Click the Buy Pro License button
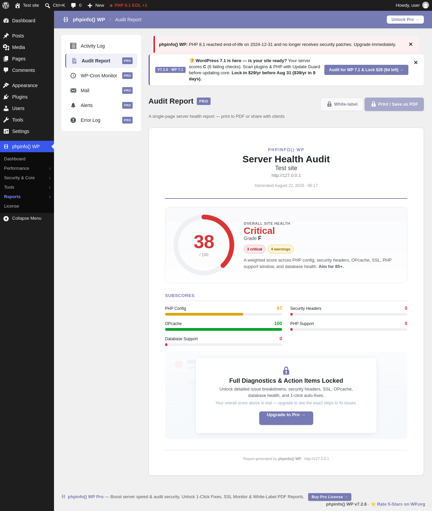This screenshot has height=511, width=432. point(330,497)
